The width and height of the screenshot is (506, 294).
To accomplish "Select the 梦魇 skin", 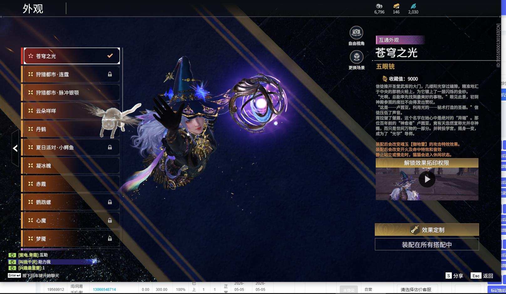I will [71, 239].
